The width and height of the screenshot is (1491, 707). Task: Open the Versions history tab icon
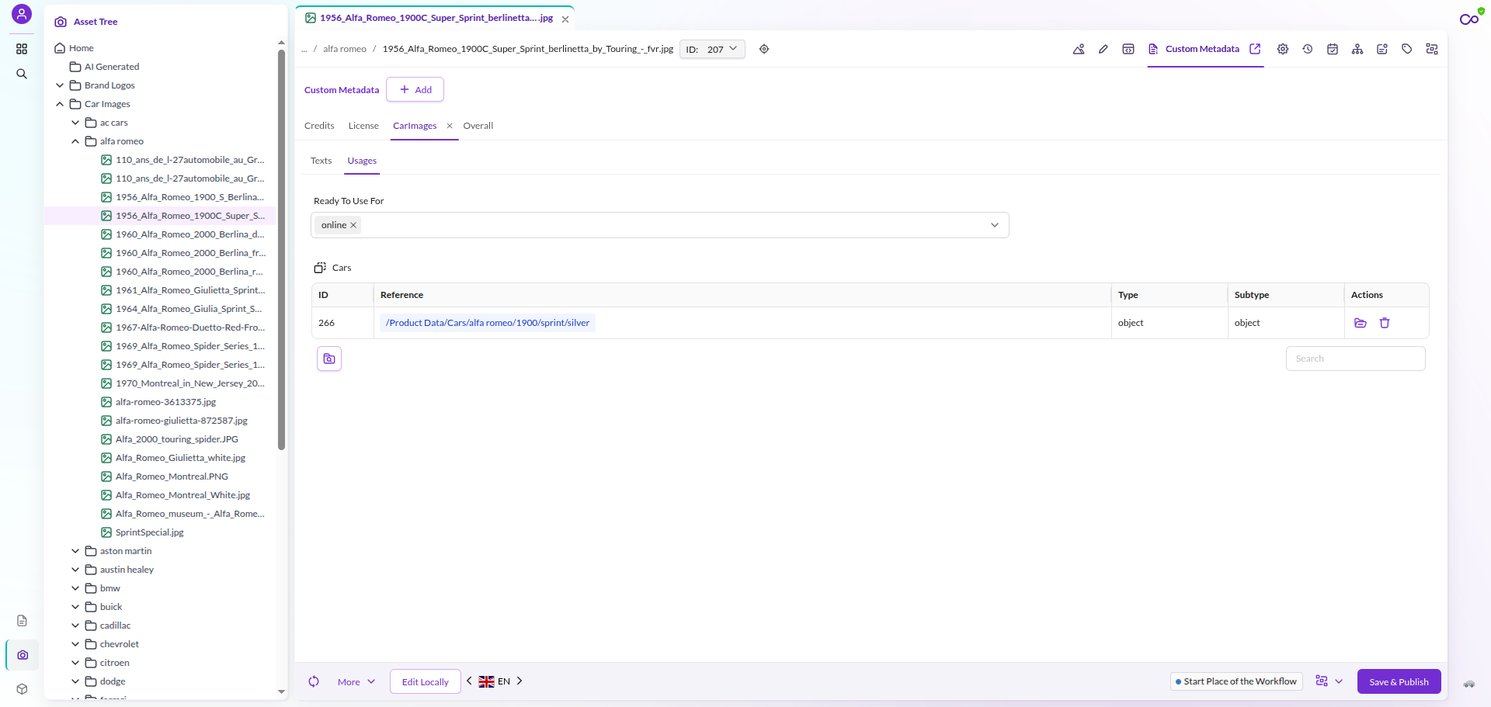tap(1308, 49)
